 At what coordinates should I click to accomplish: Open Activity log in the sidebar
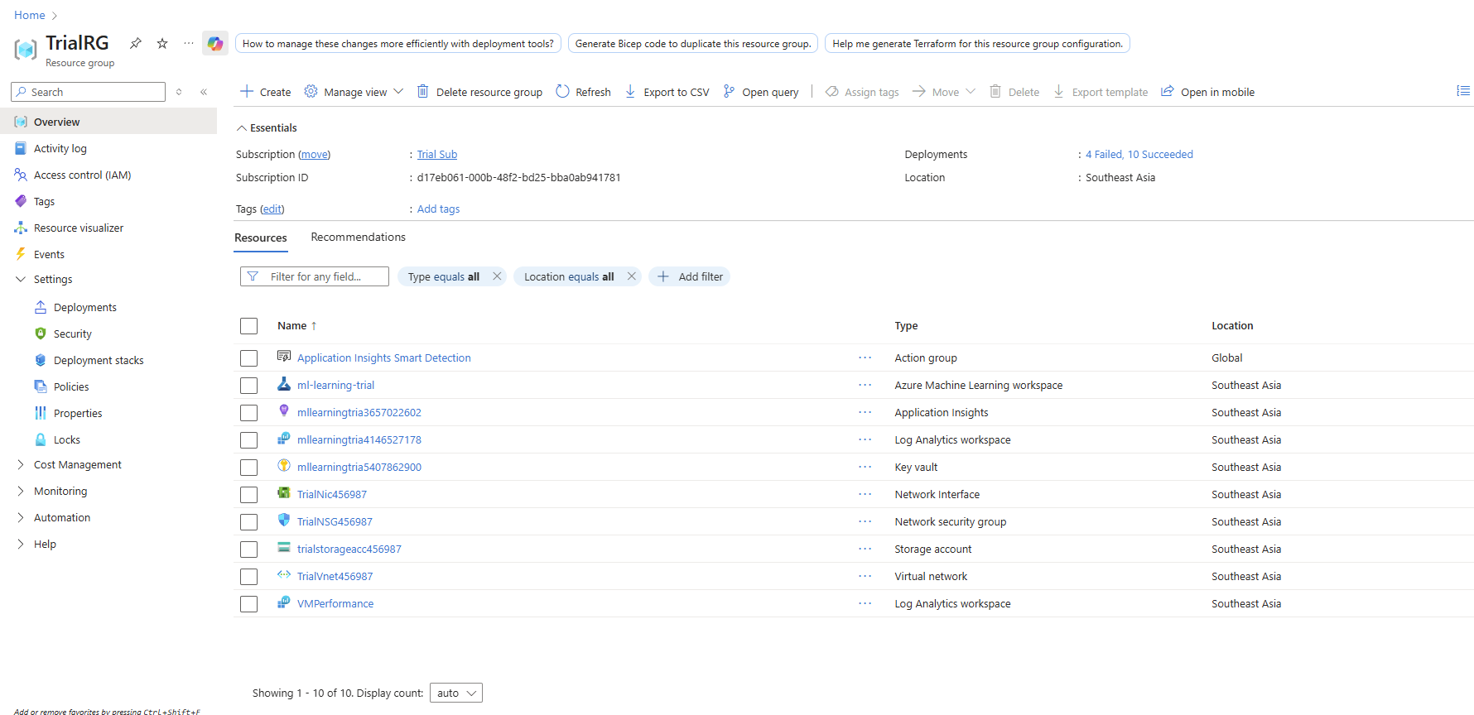60,149
